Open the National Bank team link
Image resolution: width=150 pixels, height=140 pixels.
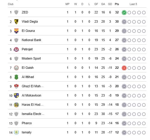31,40
